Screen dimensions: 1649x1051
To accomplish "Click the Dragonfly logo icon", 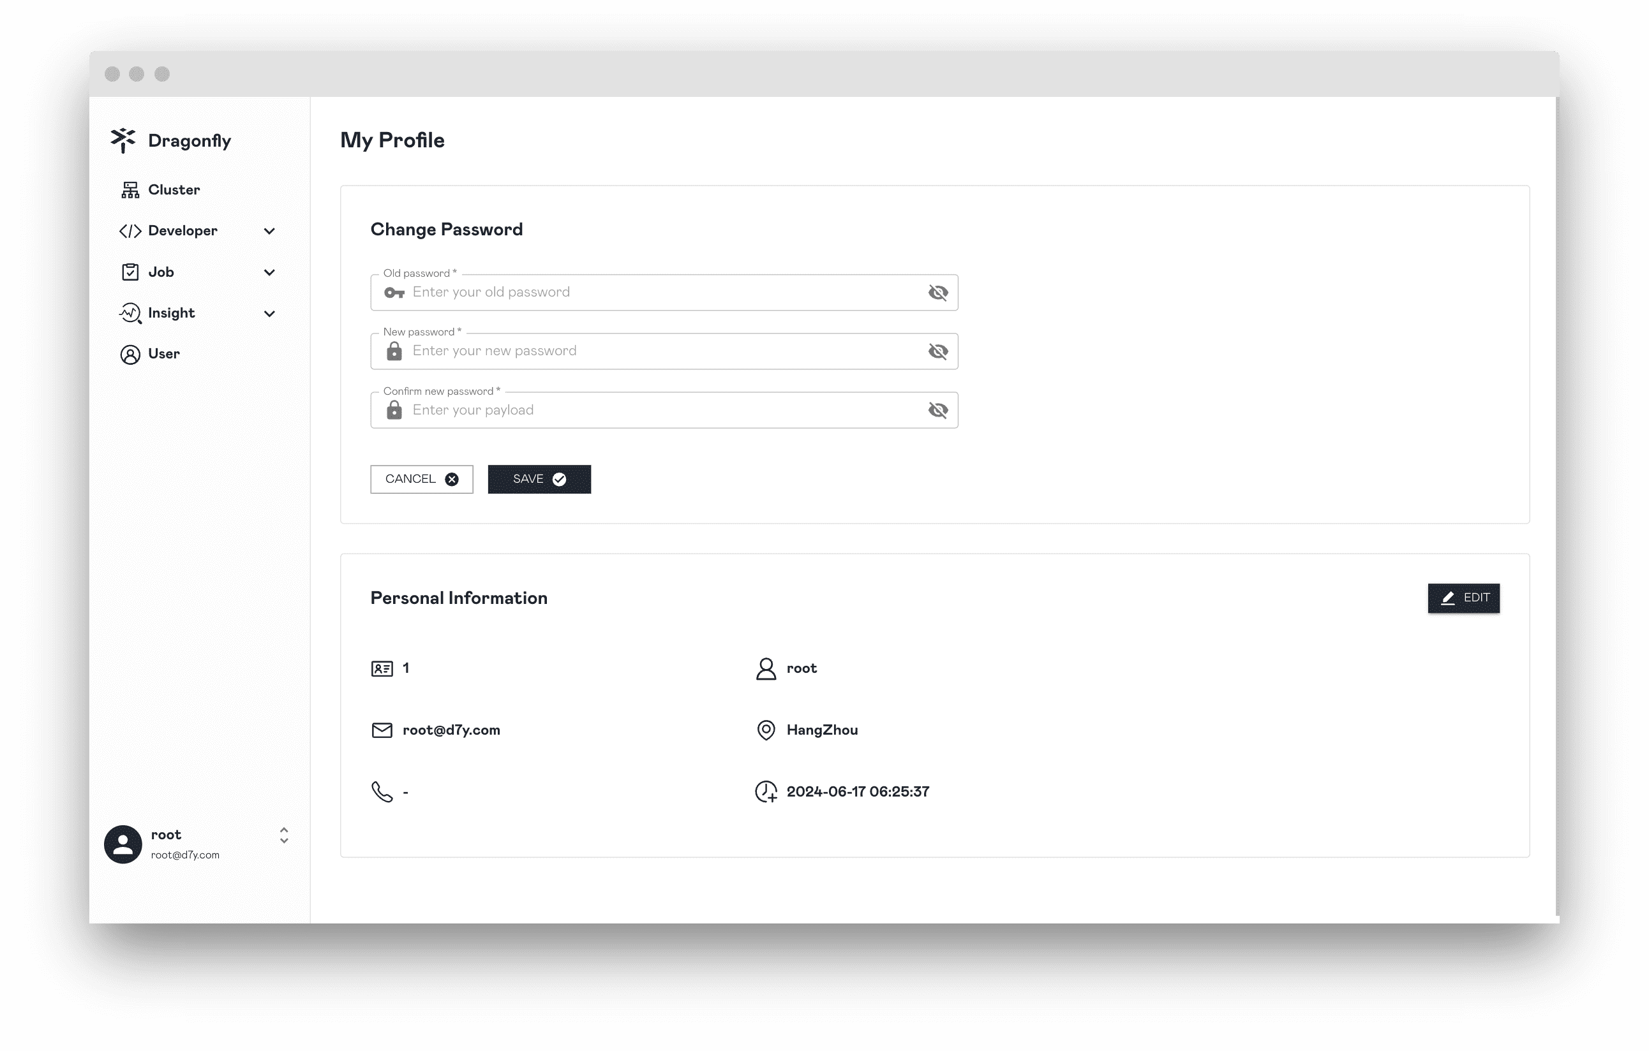I will coord(123,140).
